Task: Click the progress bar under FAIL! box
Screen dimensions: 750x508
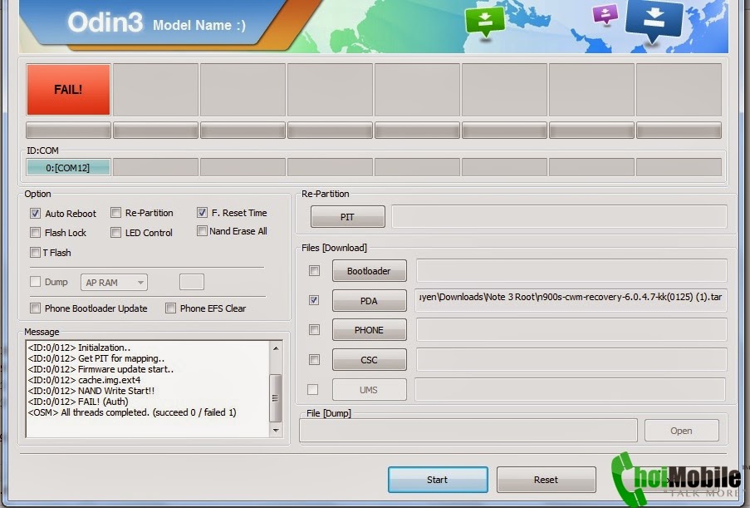Action: coord(68,130)
